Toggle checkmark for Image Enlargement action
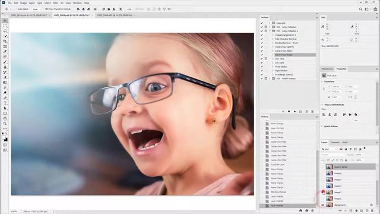The height and width of the screenshot is (214, 380). (262, 35)
